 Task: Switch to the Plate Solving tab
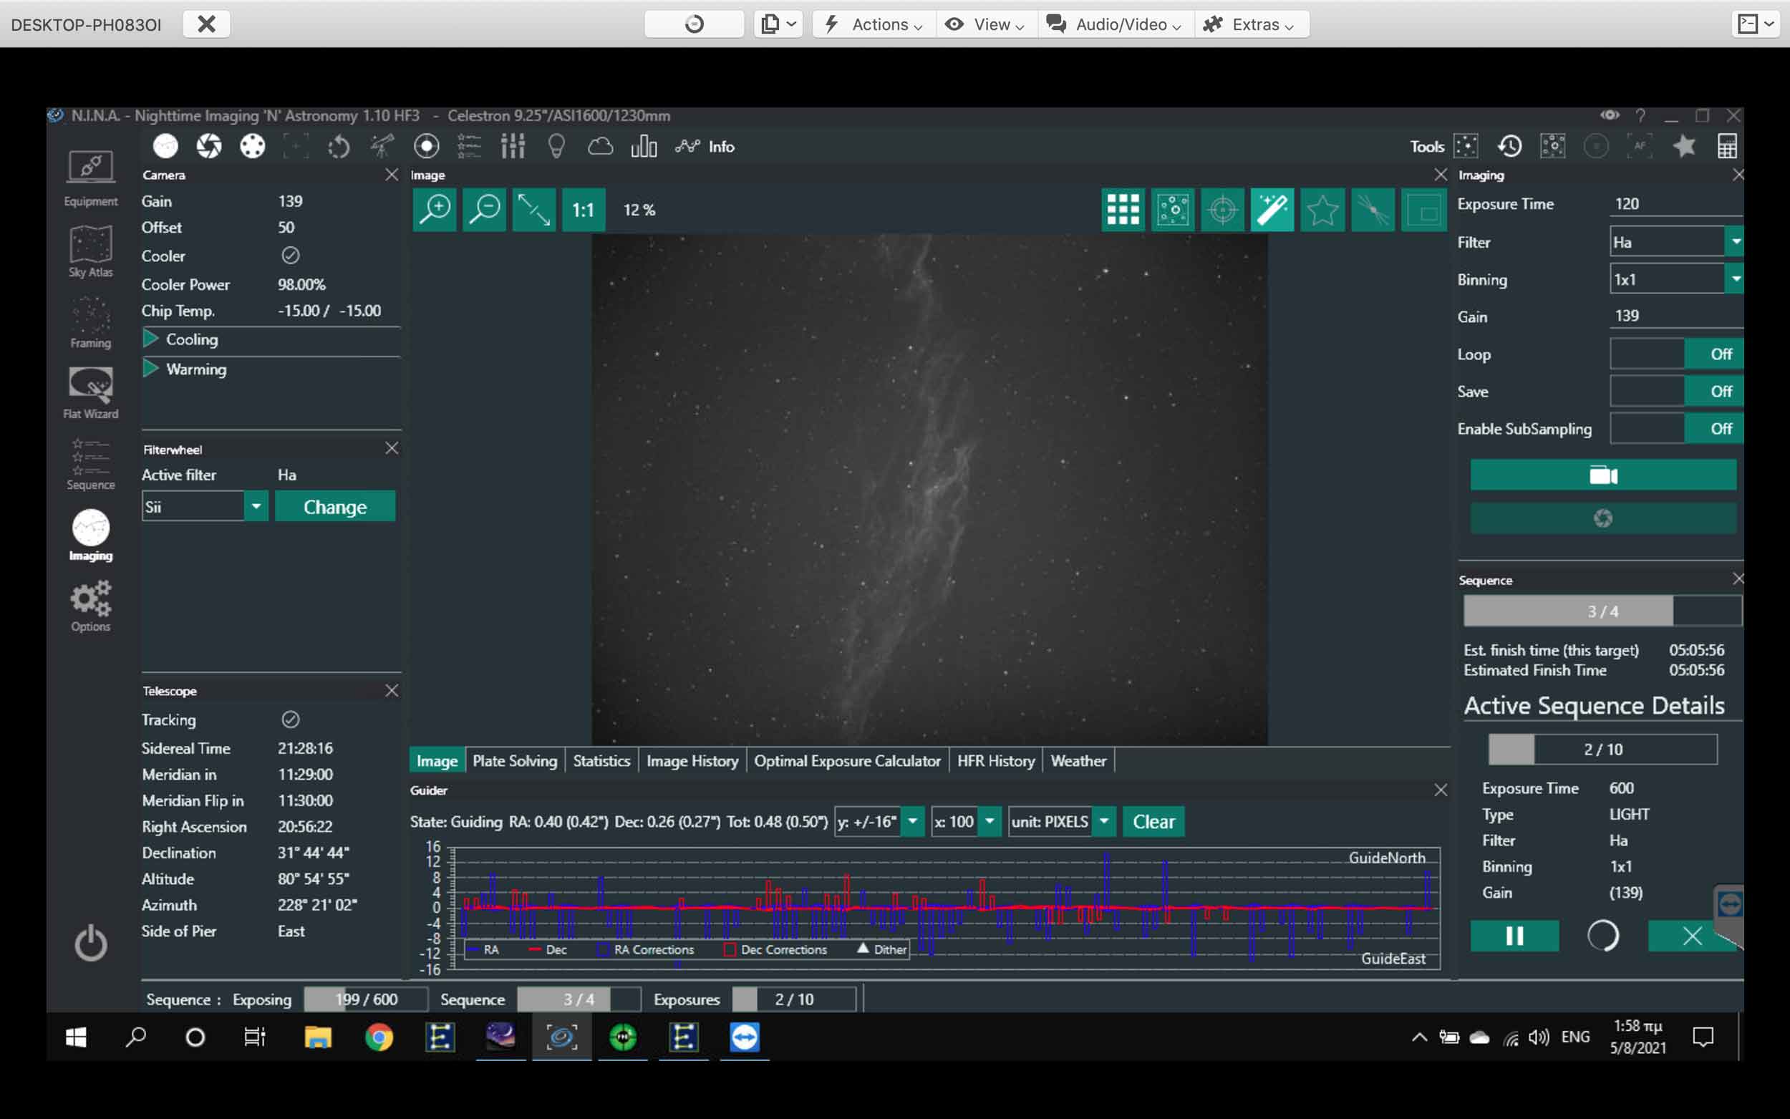click(514, 761)
